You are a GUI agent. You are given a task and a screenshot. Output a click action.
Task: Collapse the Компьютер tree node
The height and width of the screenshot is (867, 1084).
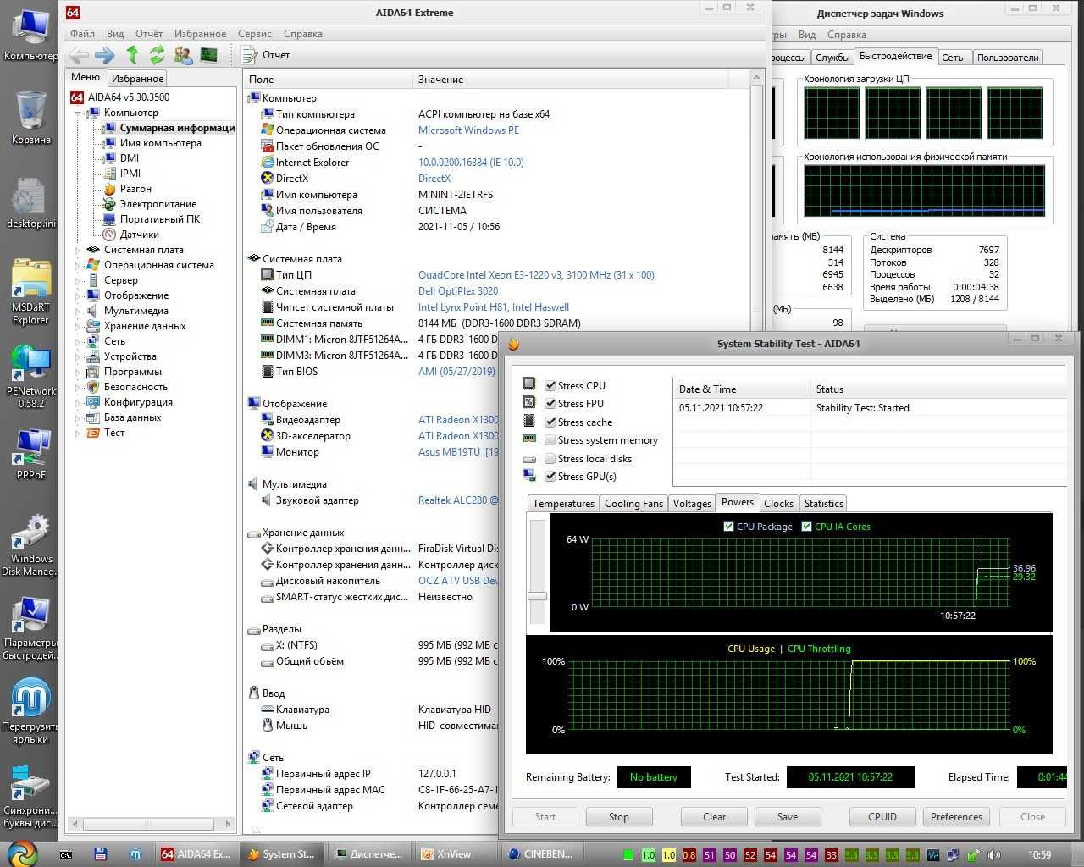(78, 113)
